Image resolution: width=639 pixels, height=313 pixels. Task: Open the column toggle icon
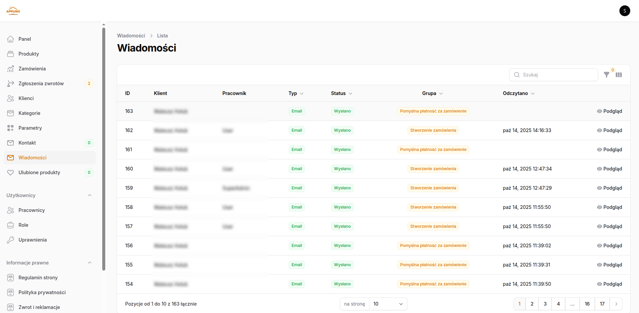[x=619, y=75]
